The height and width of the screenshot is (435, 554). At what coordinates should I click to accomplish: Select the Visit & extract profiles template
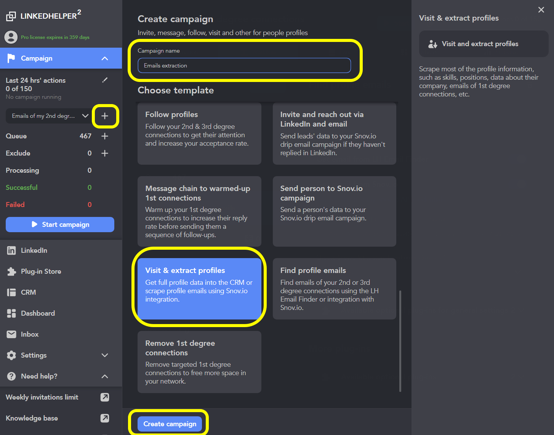pyautogui.click(x=199, y=289)
